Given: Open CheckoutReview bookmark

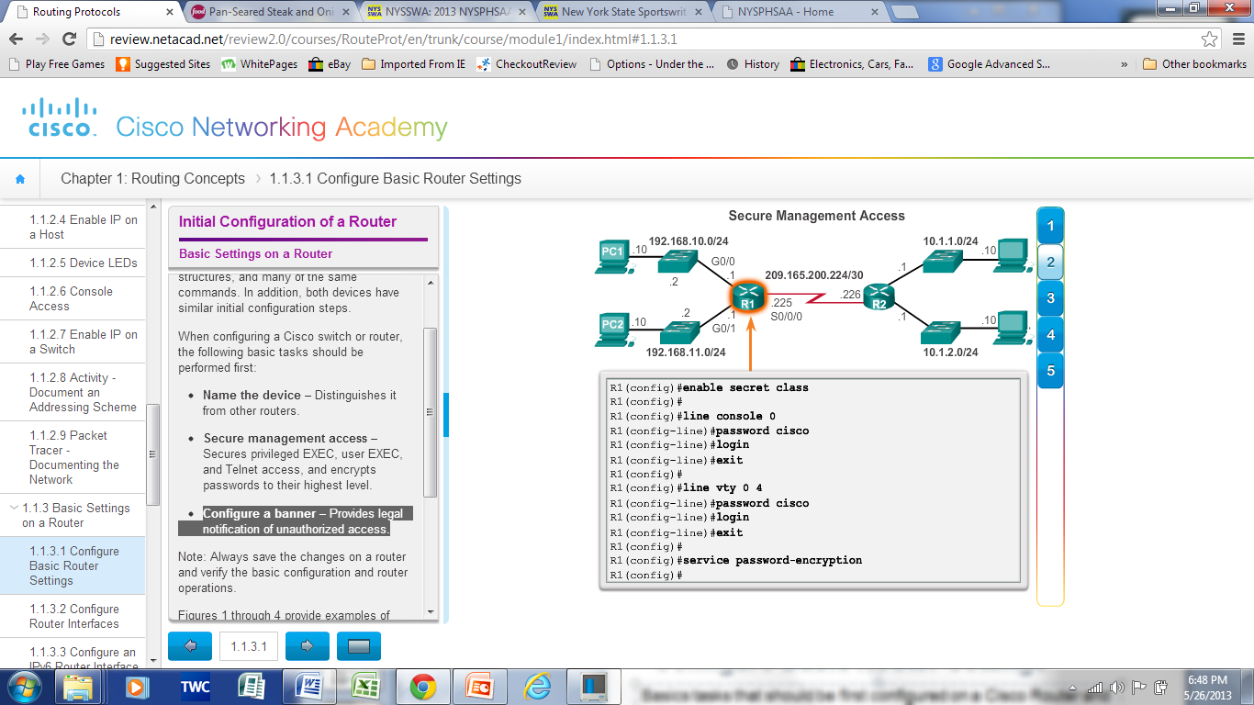Looking at the screenshot, I should (527, 64).
